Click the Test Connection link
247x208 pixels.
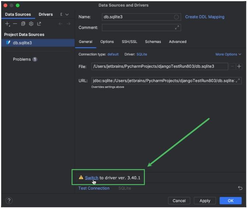[x=94, y=188]
